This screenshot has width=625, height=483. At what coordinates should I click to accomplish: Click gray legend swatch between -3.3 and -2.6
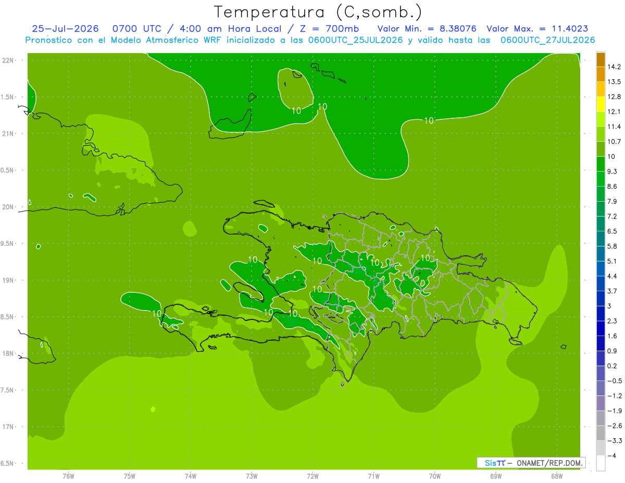coord(601,433)
